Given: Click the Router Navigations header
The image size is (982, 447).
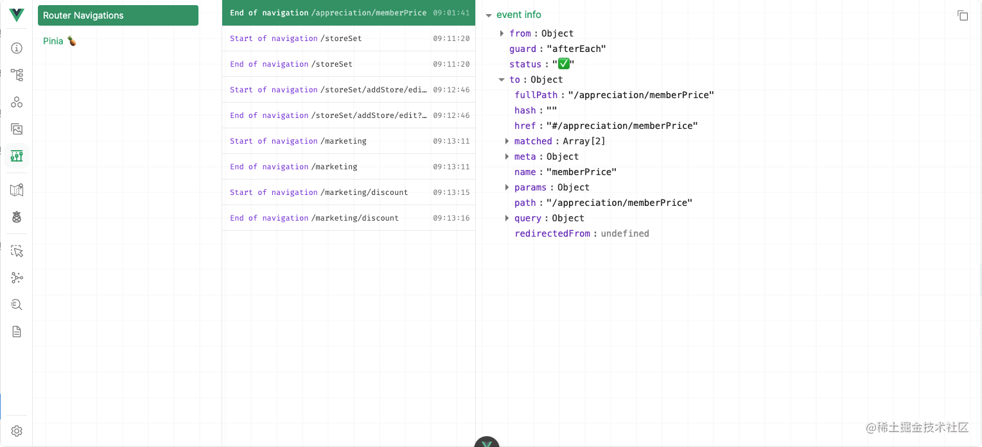Looking at the screenshot, I should tap(118, 15).
